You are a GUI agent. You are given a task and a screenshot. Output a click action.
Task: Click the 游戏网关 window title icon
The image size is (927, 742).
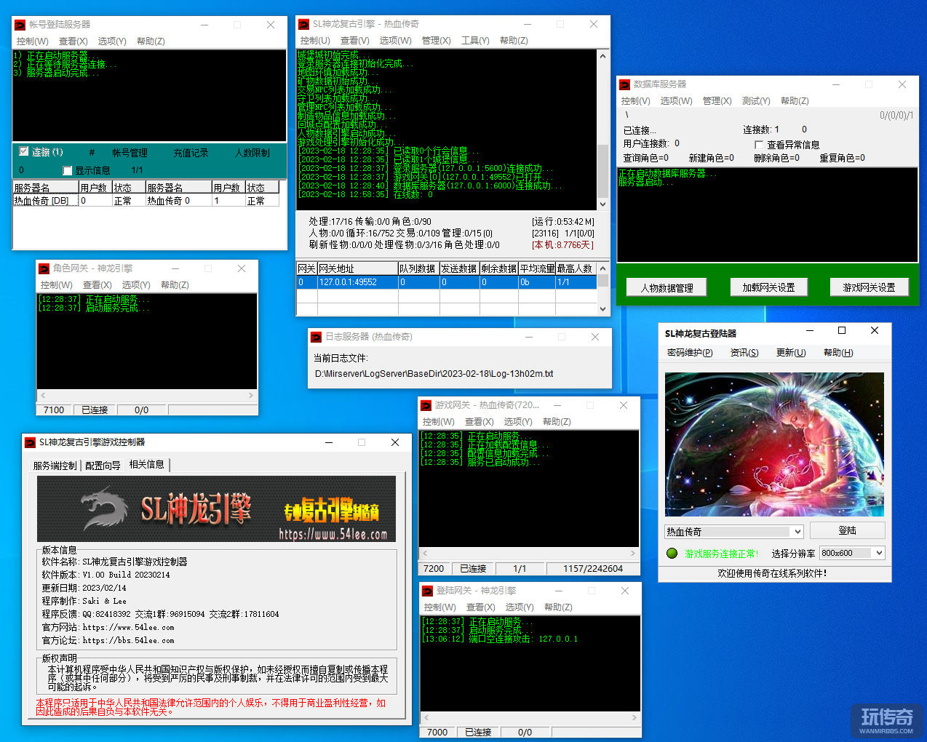(x=426, y=405)
